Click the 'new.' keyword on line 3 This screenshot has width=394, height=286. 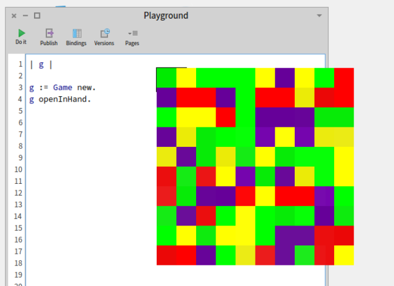point(86,88)
